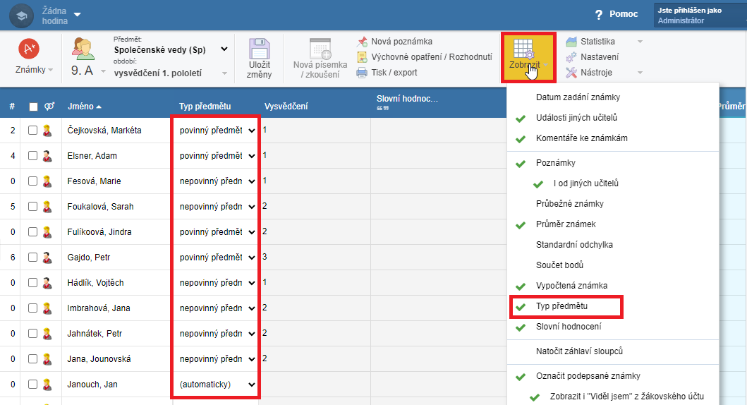747x405 pixels.
Task: Select menu item Natočit záhlaví sloupců
Action: click(613, 351)
